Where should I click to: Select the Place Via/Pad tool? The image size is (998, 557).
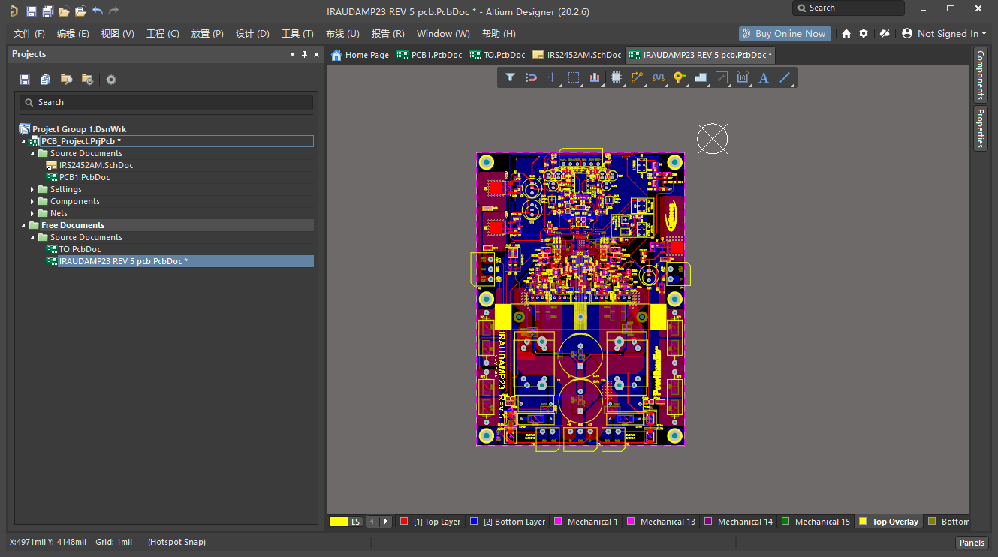[680, 77]
